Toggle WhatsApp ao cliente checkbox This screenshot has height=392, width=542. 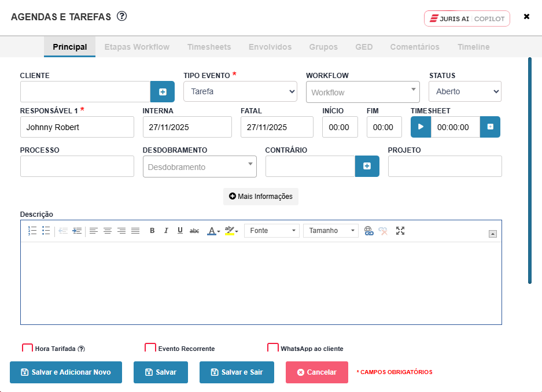click(272, 348)
